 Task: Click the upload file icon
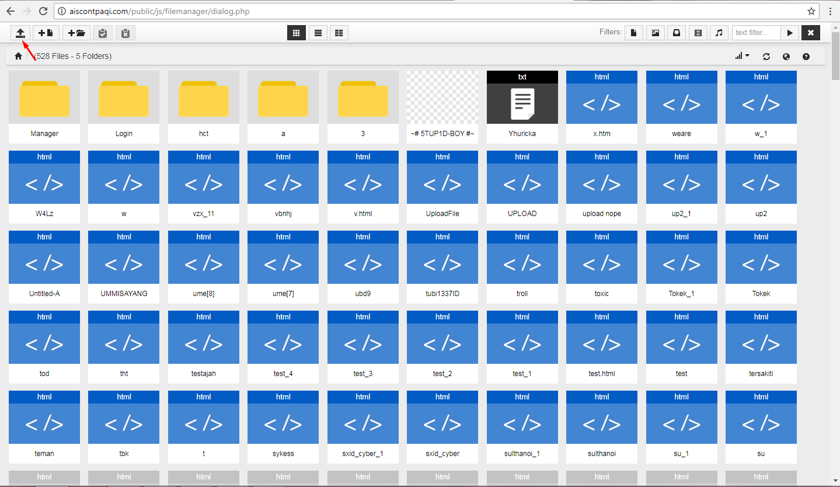pyautogui.click(x=20, y=33)
